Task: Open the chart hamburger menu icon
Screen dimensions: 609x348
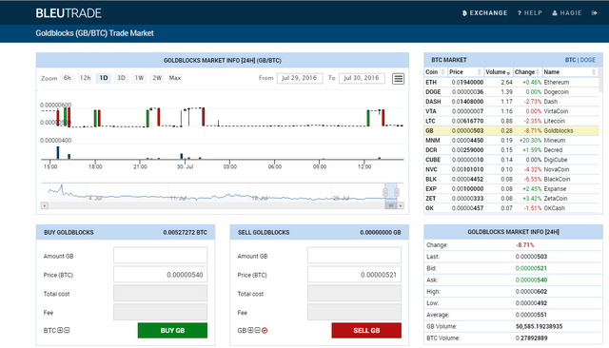Action: point(398,79)
